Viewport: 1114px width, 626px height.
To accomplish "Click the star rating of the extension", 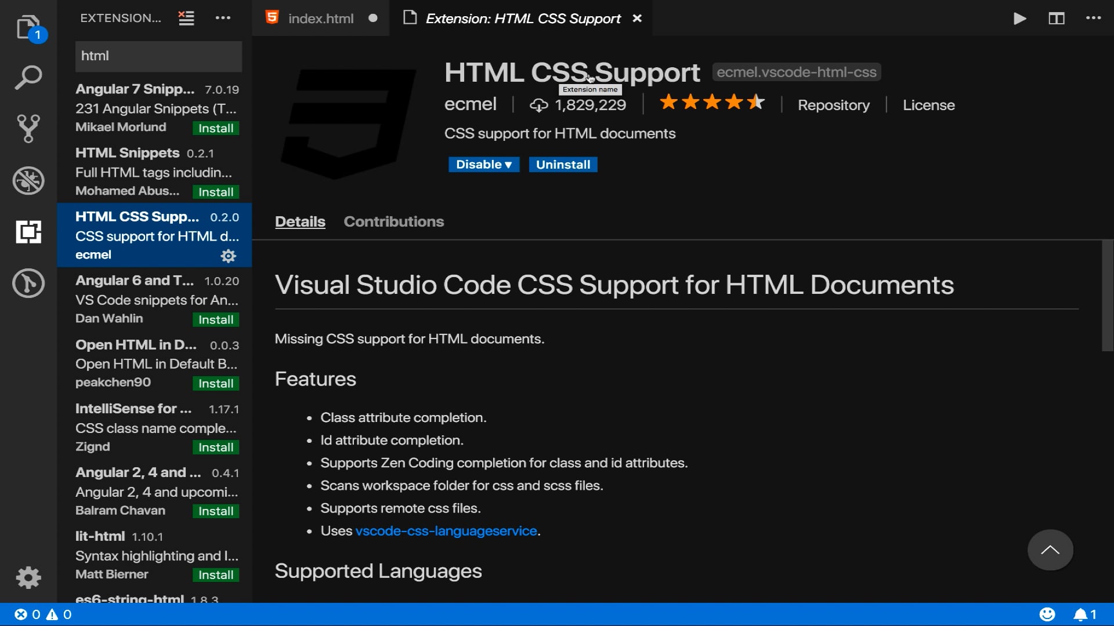I will [x=712, y=103].
